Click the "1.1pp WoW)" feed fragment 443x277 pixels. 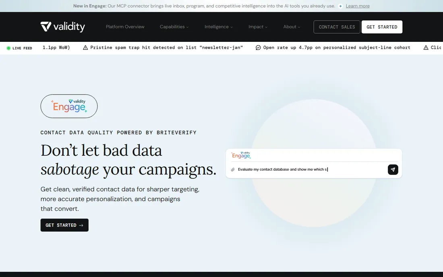56,48
